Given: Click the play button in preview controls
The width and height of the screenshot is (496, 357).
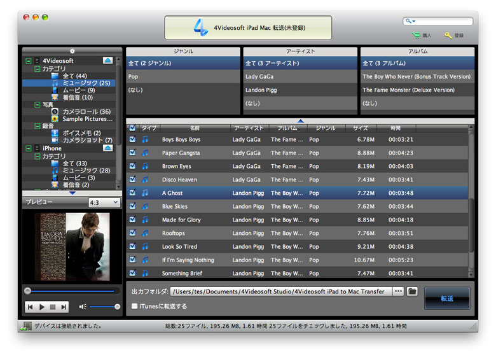Looking at the screenshot, I should (x=42, y=307).
